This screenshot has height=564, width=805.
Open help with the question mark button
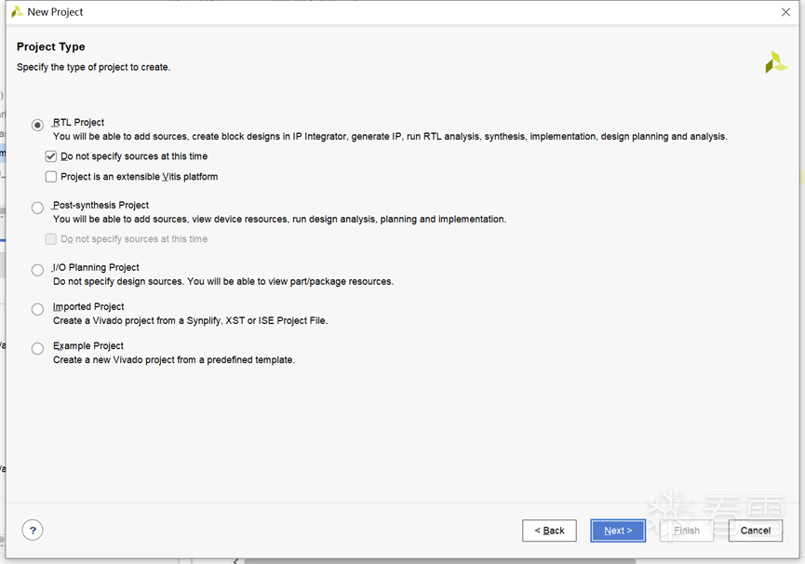pyautogui.click(x=33, y=530)
